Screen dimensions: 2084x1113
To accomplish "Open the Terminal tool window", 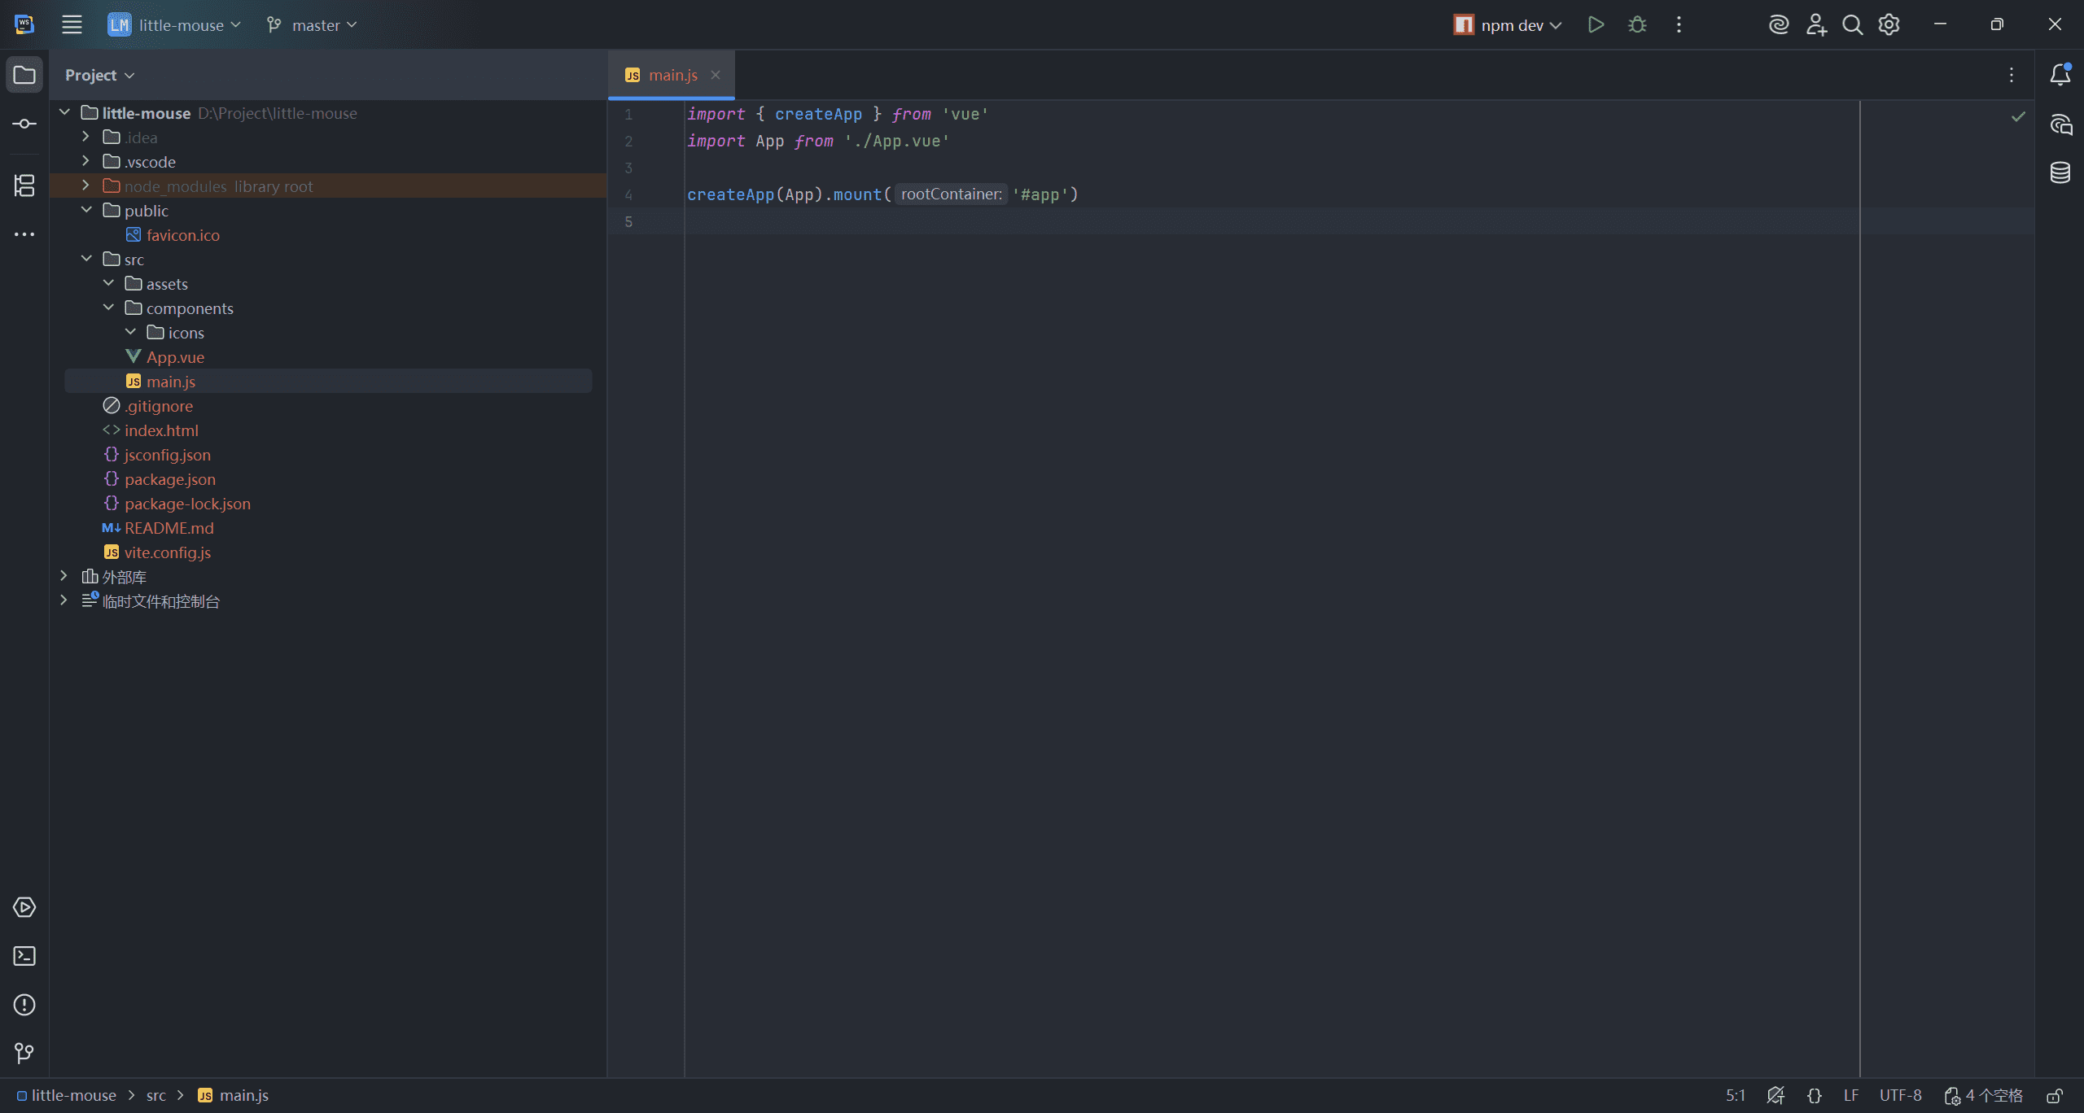I will pos(24,956).
